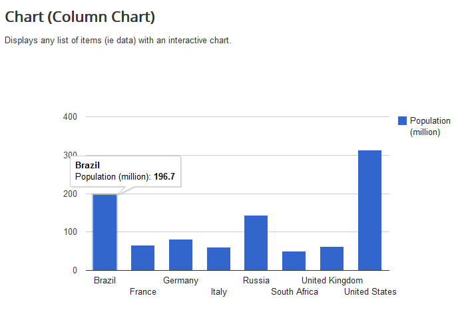The image size is (460, 314).
Task: Click the blue Population legend swatch
Action: coord(402,121)
